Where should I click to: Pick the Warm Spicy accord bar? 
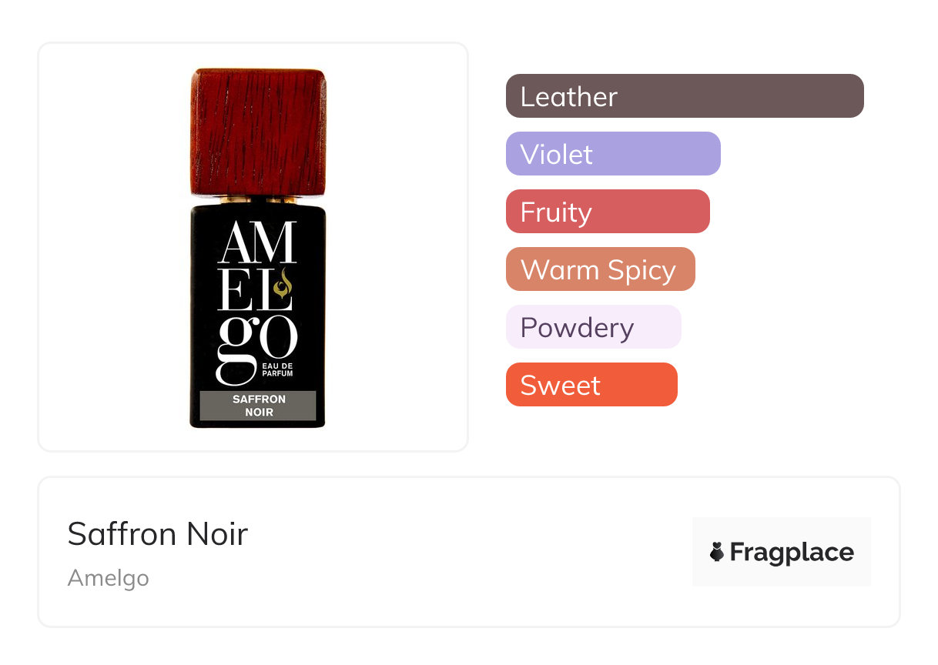(600, 269)
